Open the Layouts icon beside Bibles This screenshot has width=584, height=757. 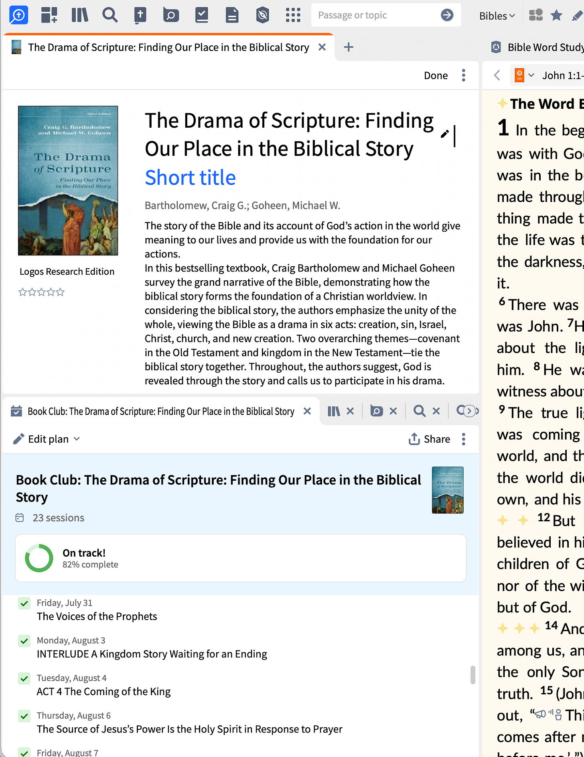(536, 15)
